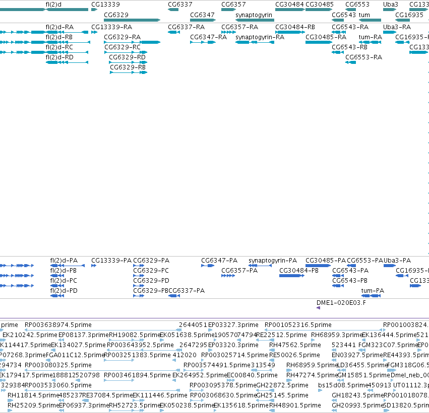The image size is (429, 413).
Task: Click protein label CG13339-PA
Action: pos(111,261)
